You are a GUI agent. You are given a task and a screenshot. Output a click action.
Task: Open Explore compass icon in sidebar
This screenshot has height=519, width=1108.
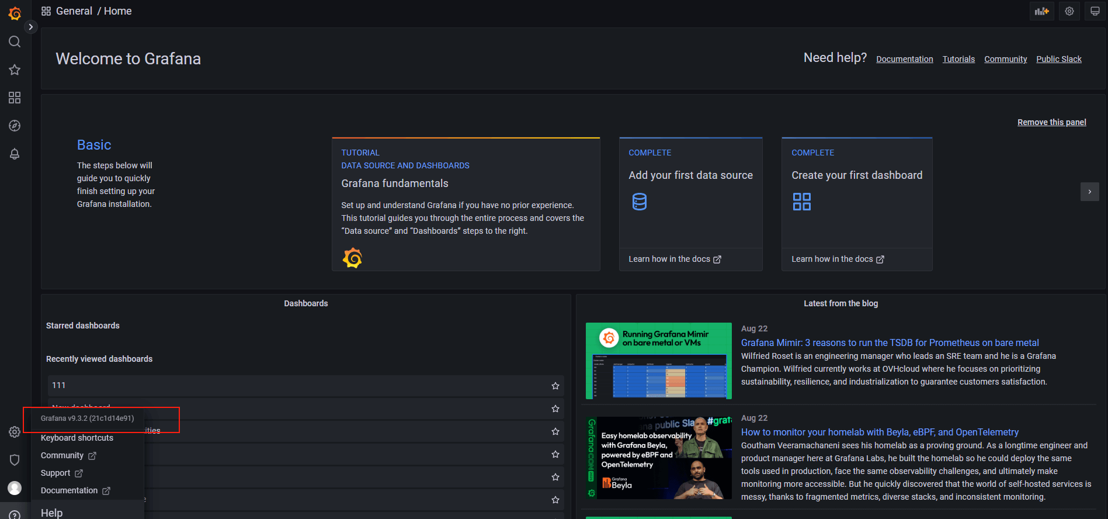point(15,126)
